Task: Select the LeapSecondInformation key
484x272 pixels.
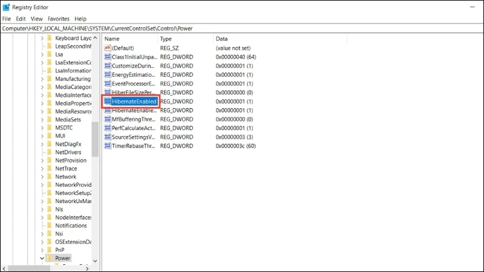Action: click(73, 47)
